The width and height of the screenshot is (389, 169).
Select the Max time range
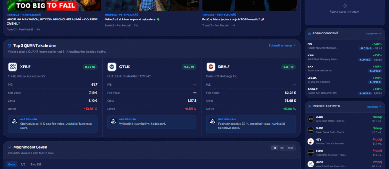coord(291,148)
